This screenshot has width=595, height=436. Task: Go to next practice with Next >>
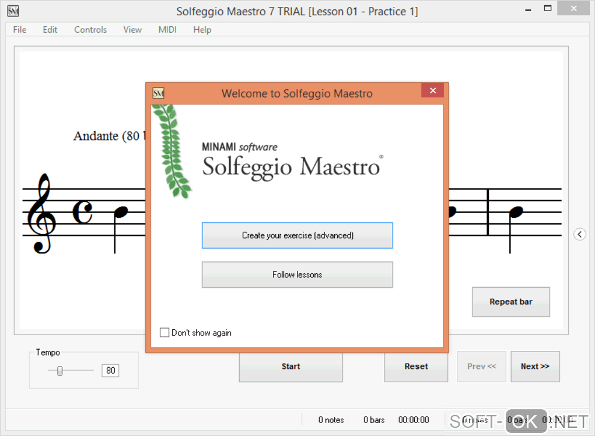tap(535, 367)
